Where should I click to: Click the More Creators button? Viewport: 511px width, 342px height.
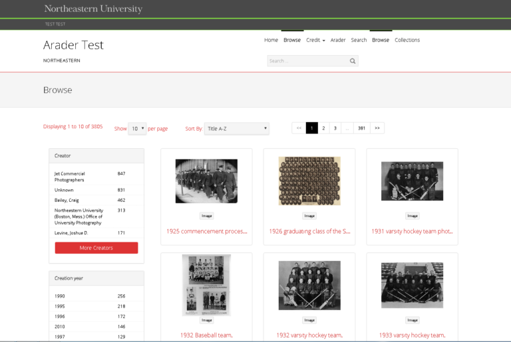[96, 248]
